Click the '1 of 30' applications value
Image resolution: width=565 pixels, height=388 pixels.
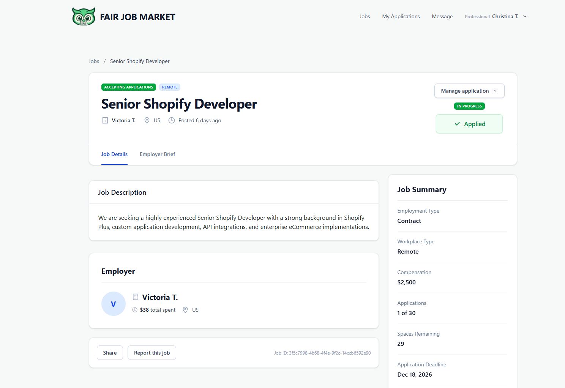coord(406,313)
